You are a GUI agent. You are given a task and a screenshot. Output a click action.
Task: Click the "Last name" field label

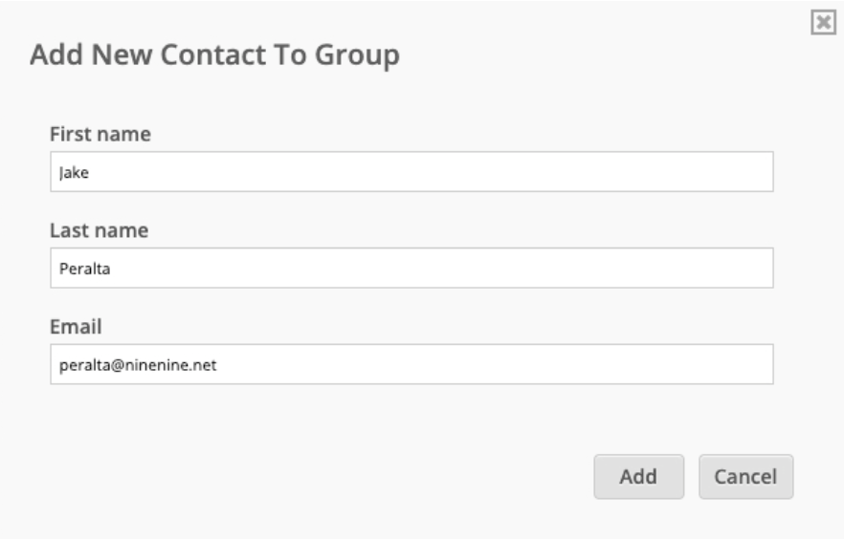pos(100,230)
